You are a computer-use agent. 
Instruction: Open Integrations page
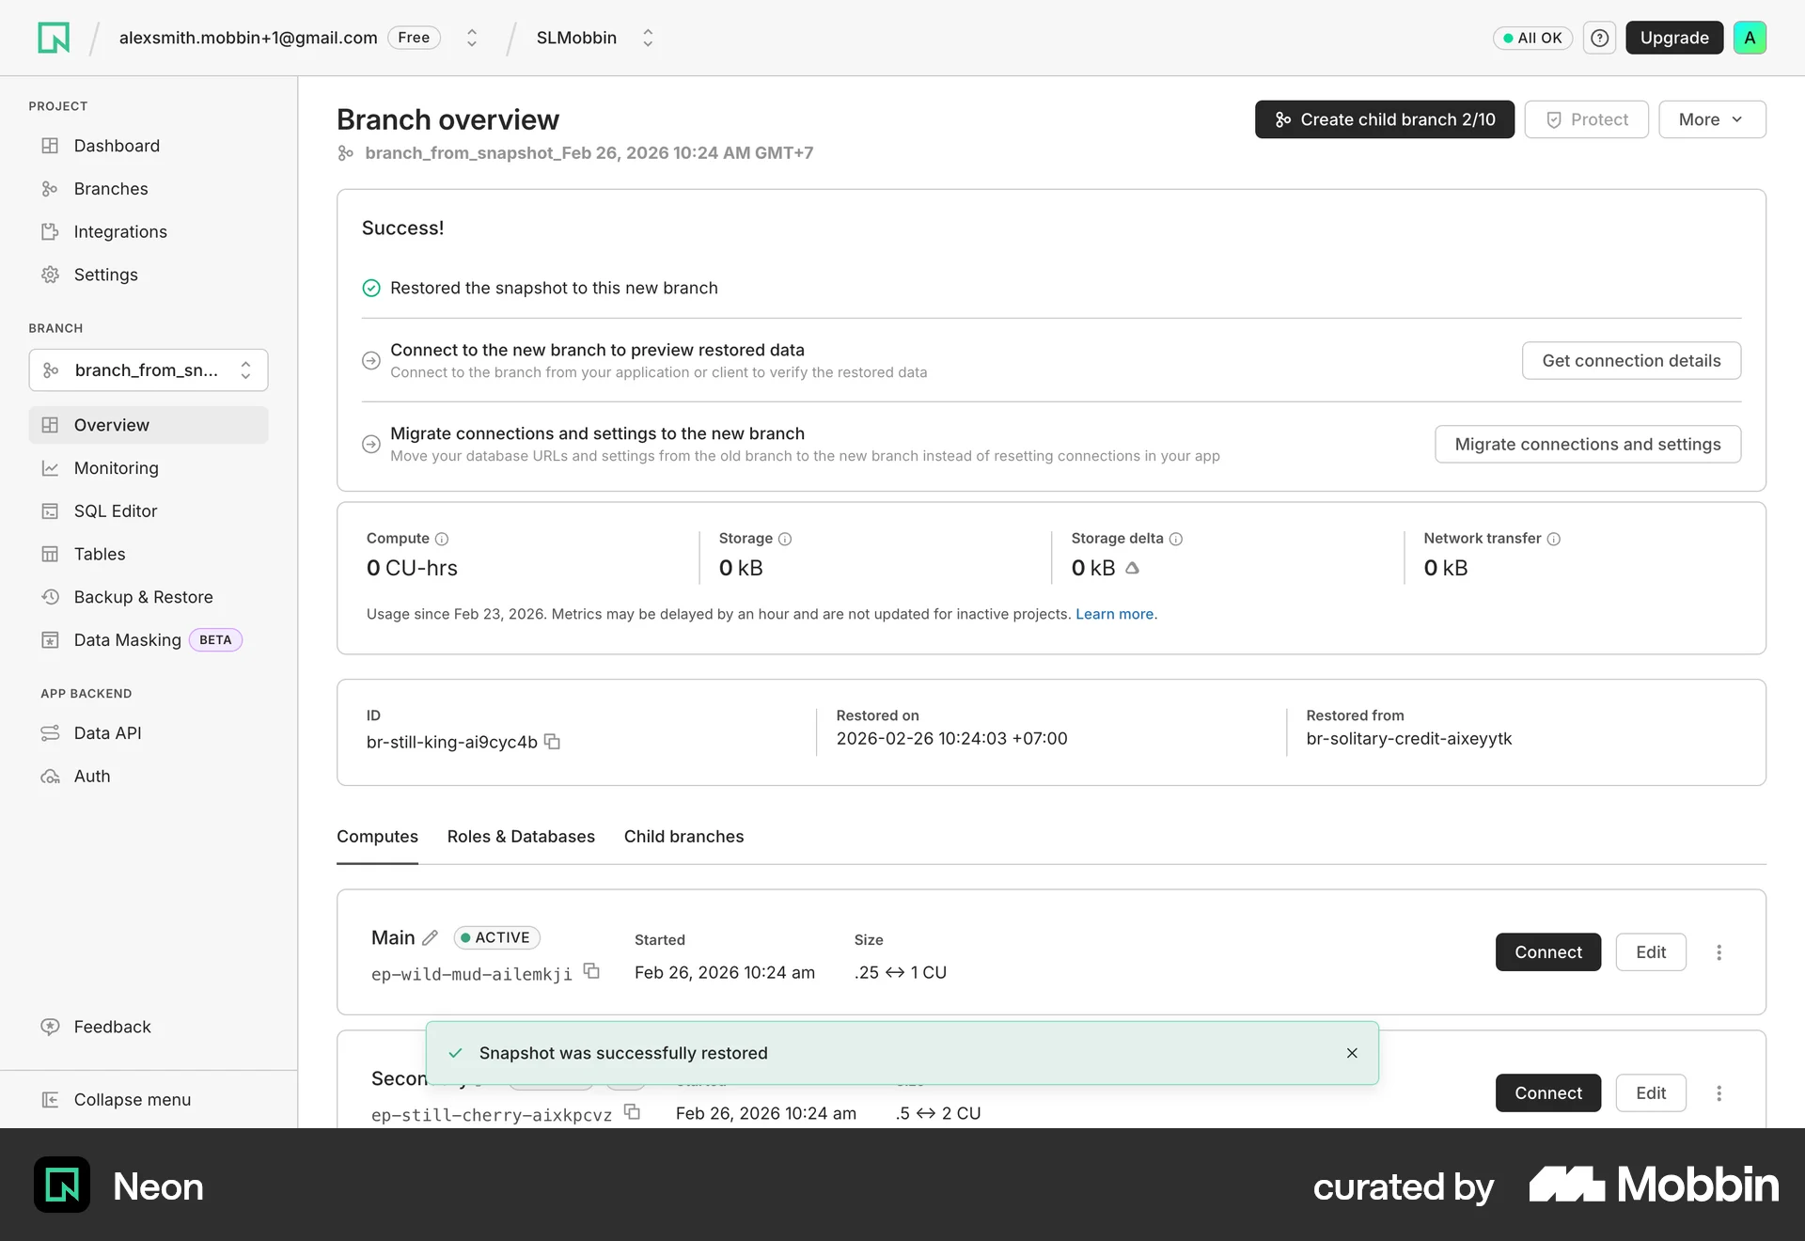[149, 232]
